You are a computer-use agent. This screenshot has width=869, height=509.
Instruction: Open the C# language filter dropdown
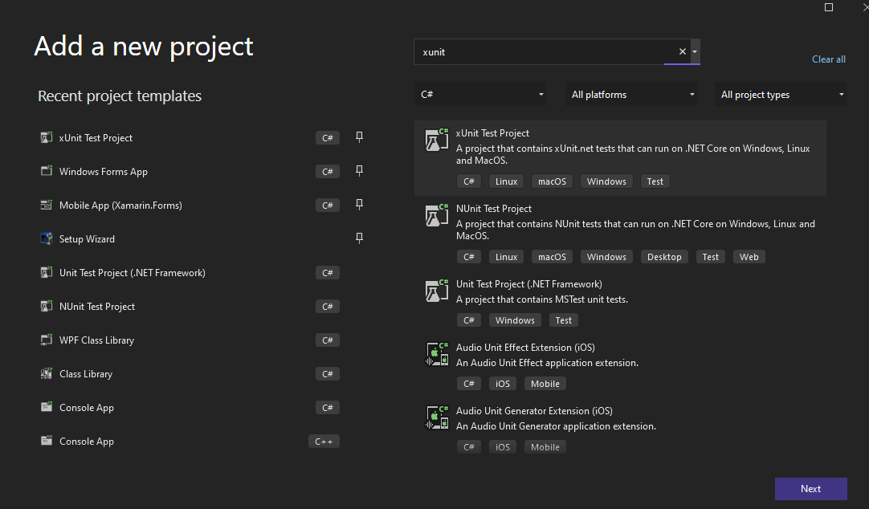[x=480, y=95]
